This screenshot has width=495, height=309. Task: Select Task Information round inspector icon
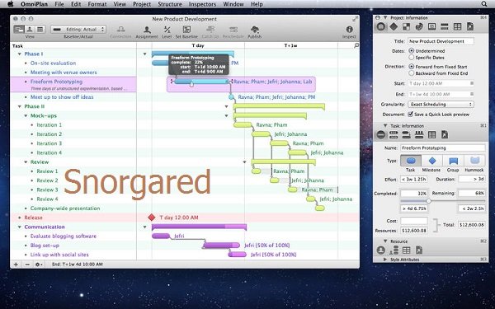[380, 135]
